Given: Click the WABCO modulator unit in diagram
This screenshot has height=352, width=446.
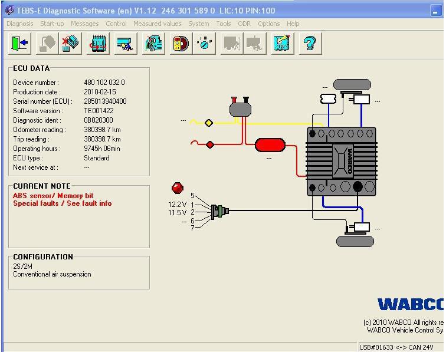Looking at the screenshot, I should (x=342, y=162).
